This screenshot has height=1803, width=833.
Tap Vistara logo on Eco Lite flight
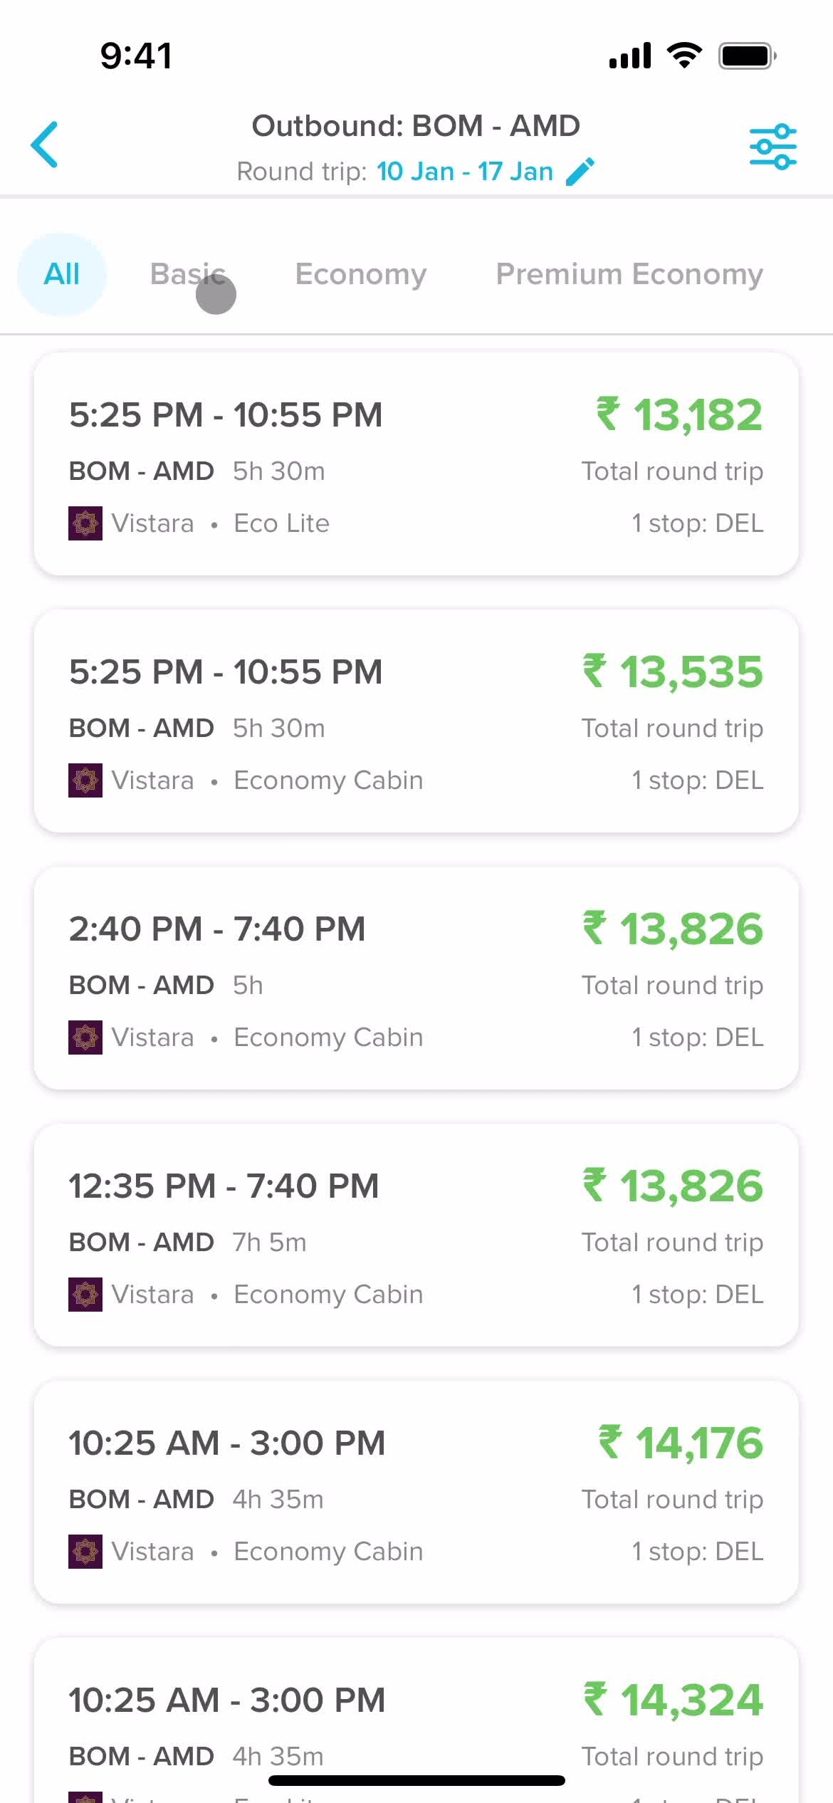click(x=85, y=523)
